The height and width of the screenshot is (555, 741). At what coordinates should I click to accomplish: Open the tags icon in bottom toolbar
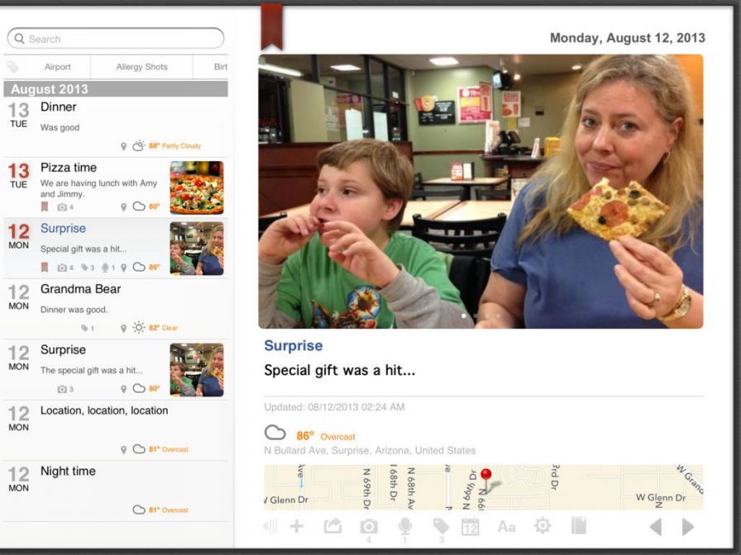click(x=441, y=526)
